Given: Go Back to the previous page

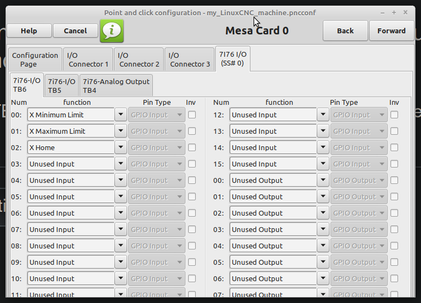Looking at the screenshot, I should (345, 31).
